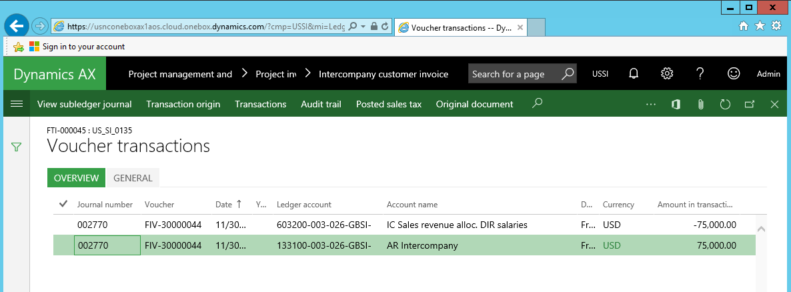
Task: Open the feedback smiley icon
Action: click(x=734, y=74)
